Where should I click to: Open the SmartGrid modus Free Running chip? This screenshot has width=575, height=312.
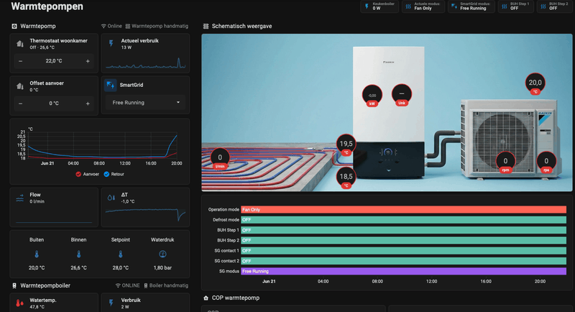click(x=471, y=6)
